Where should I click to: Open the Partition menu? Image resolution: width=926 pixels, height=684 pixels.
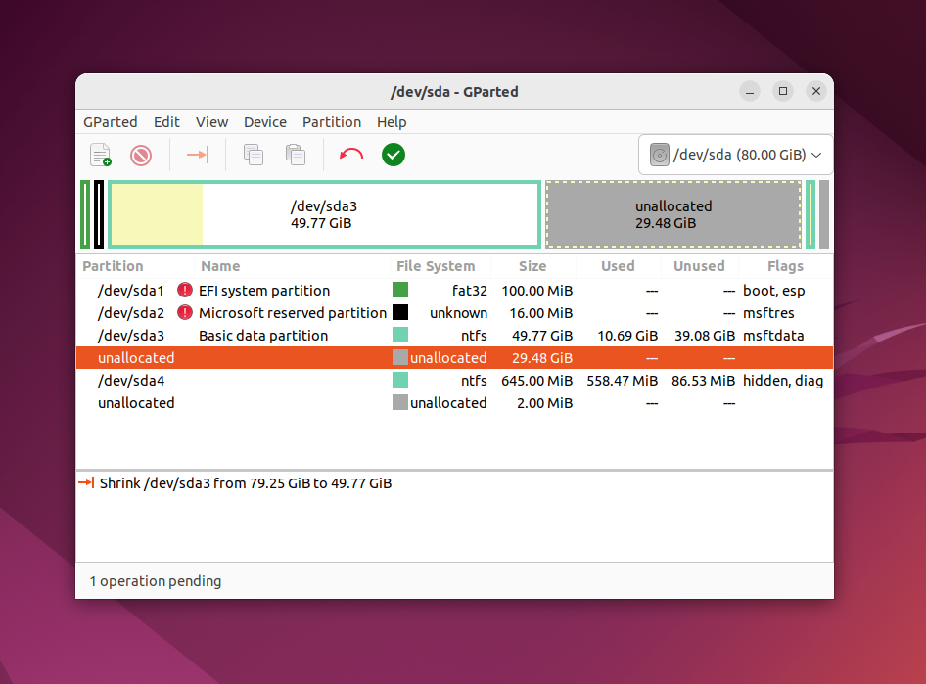[x=331, y=122]
